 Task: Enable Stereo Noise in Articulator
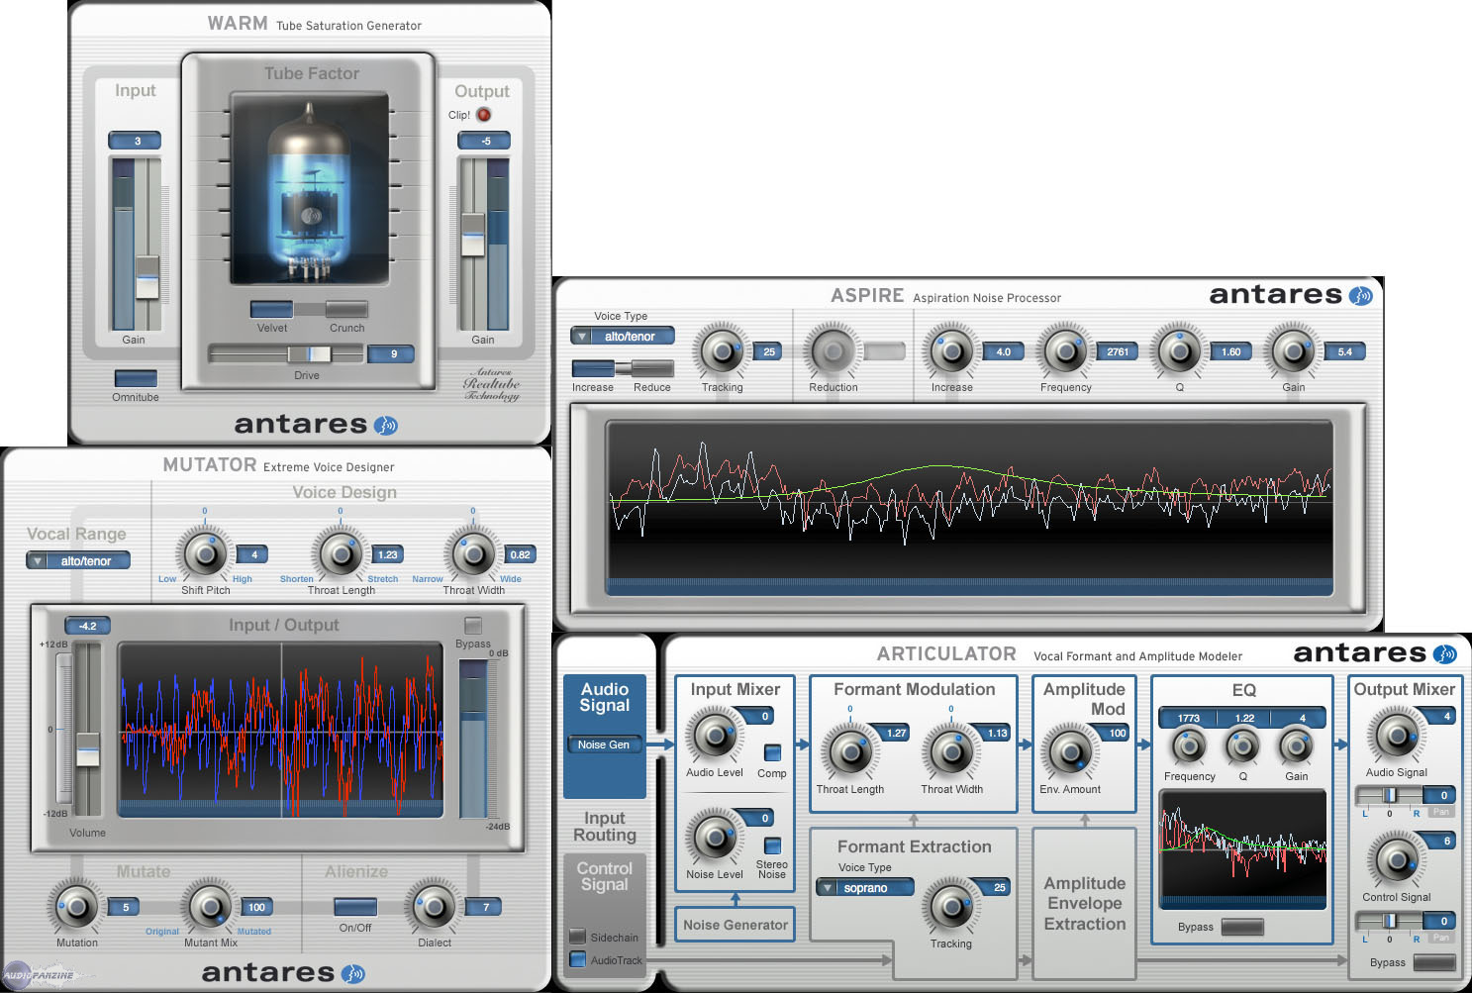tap(772, 845)
